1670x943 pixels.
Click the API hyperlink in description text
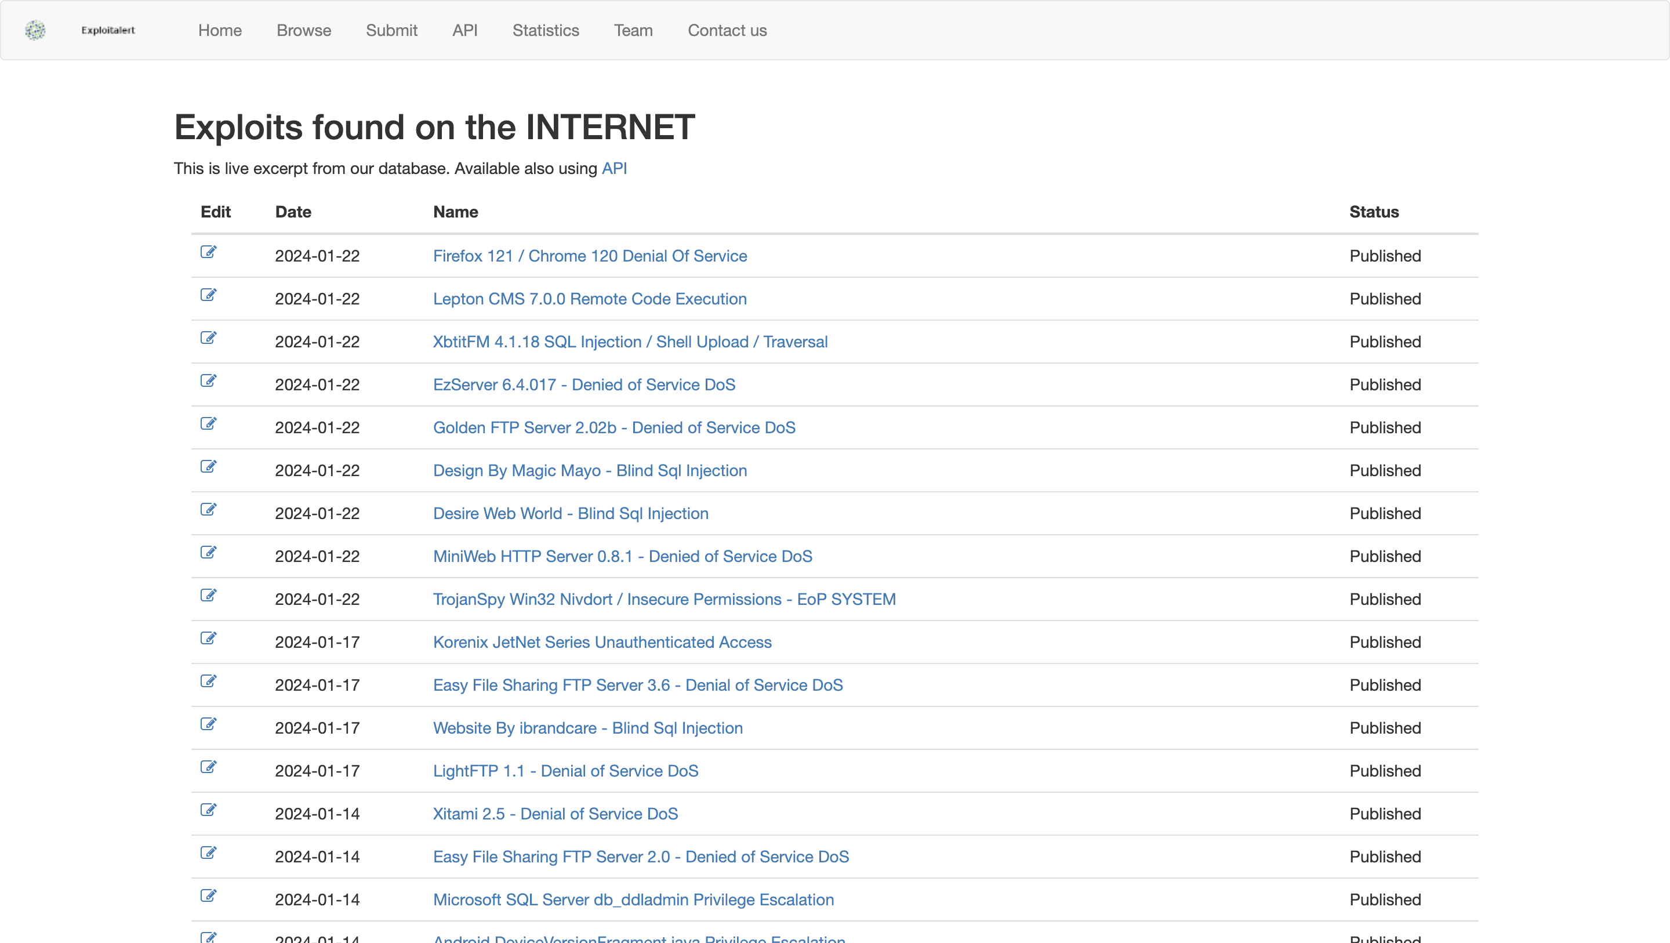[x=616, y=168]
